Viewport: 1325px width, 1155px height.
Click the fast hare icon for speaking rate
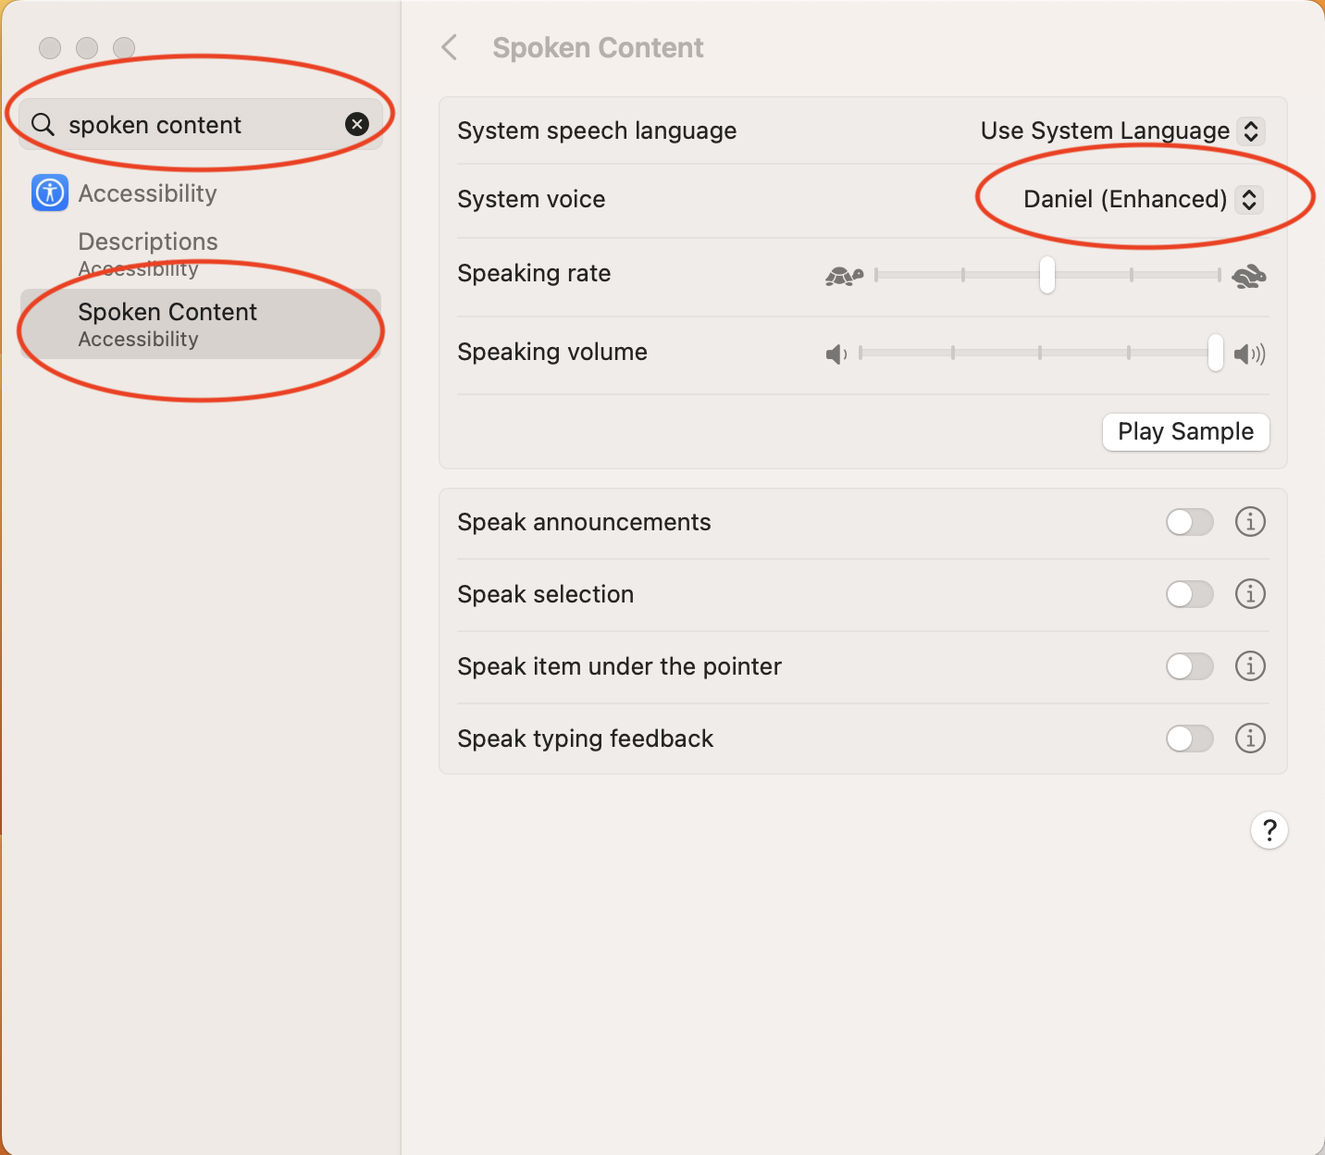[1249, 275]
